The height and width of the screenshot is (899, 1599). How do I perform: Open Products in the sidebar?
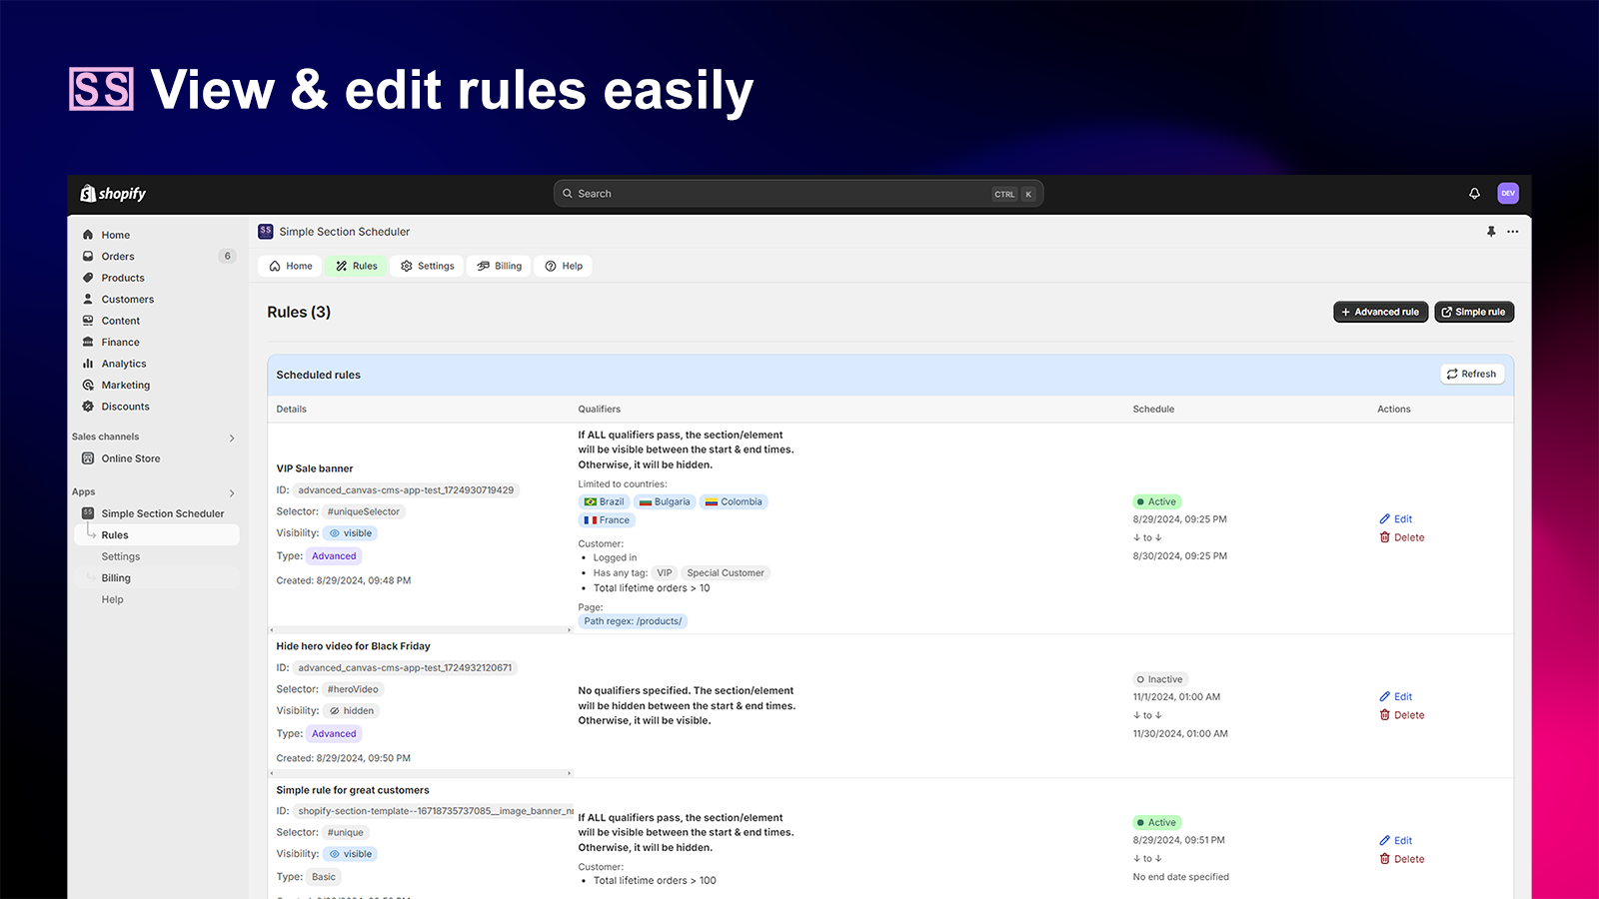(123, 279)
